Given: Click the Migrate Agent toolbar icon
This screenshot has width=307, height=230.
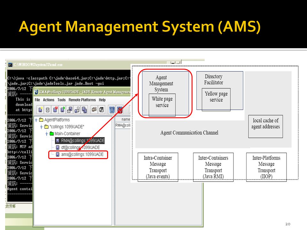Looking at the screenshot, I should 77,110.
